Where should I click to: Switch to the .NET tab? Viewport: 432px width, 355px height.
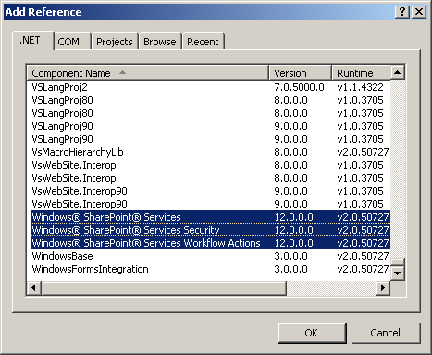[33, 41]
